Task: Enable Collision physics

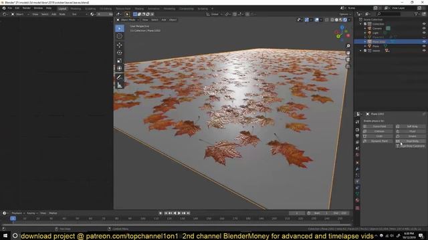Action: pyautogui.click(x=377, y=131)
